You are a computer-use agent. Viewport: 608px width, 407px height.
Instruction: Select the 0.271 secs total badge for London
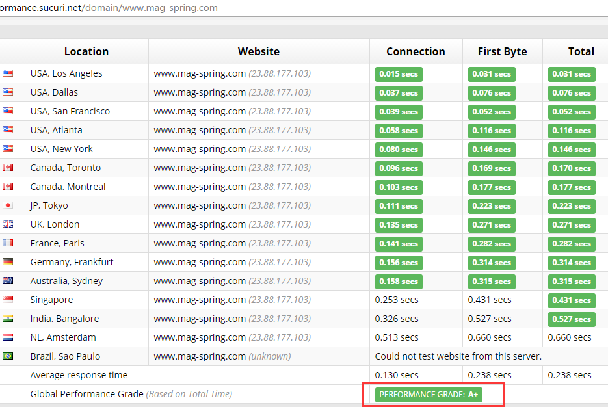pos(572,225)
